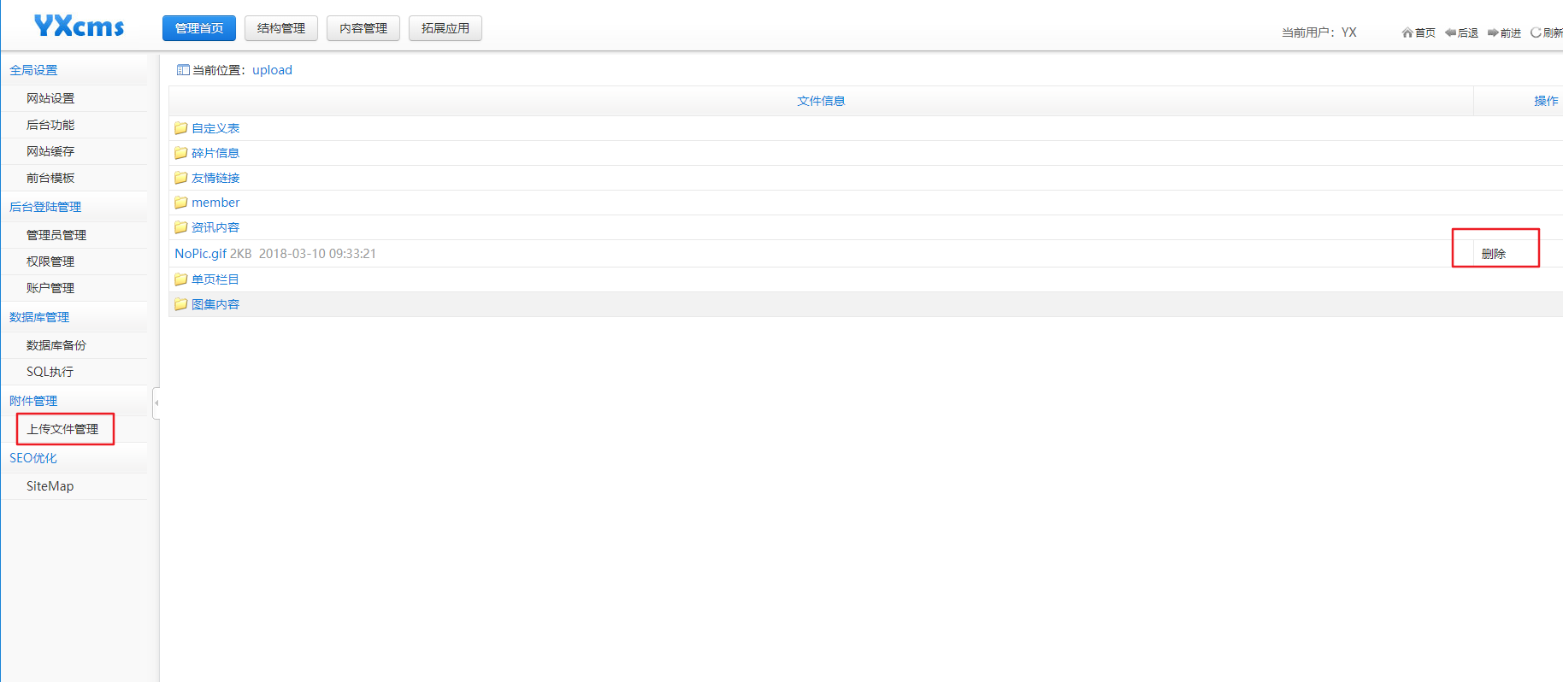Open the NoPic.gif file link
Screen dimensions: 1563x682
(200, 254)
